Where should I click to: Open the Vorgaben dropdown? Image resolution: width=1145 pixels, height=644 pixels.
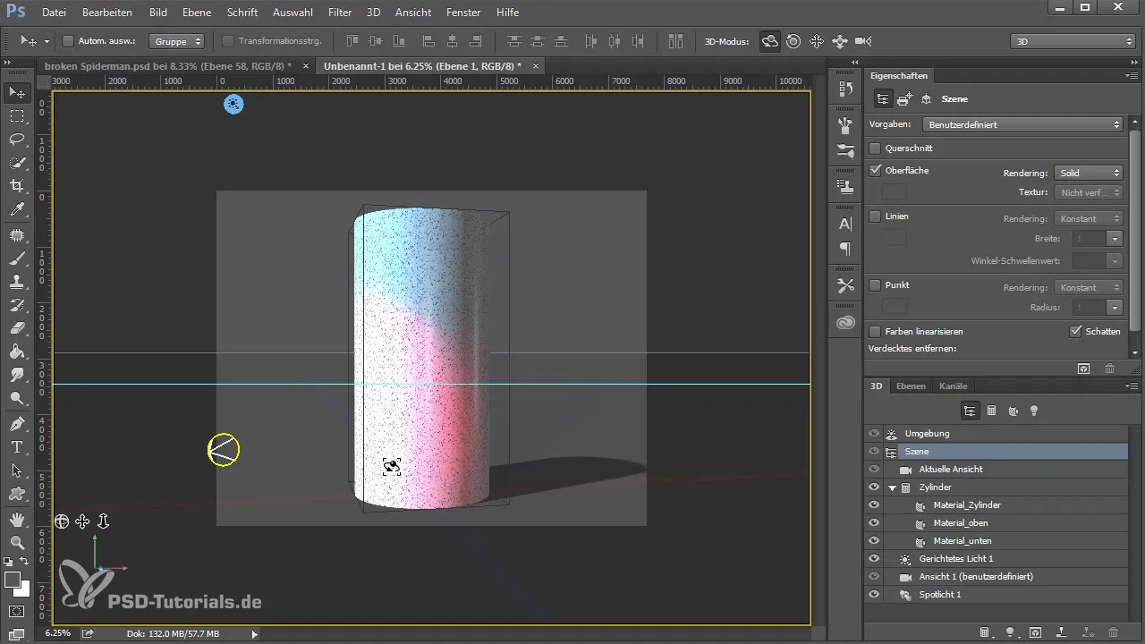[1022, 124]
